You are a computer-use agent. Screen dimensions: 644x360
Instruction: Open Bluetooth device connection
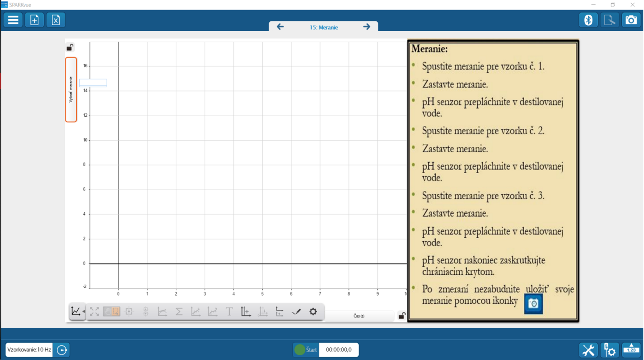click(588, 20)
